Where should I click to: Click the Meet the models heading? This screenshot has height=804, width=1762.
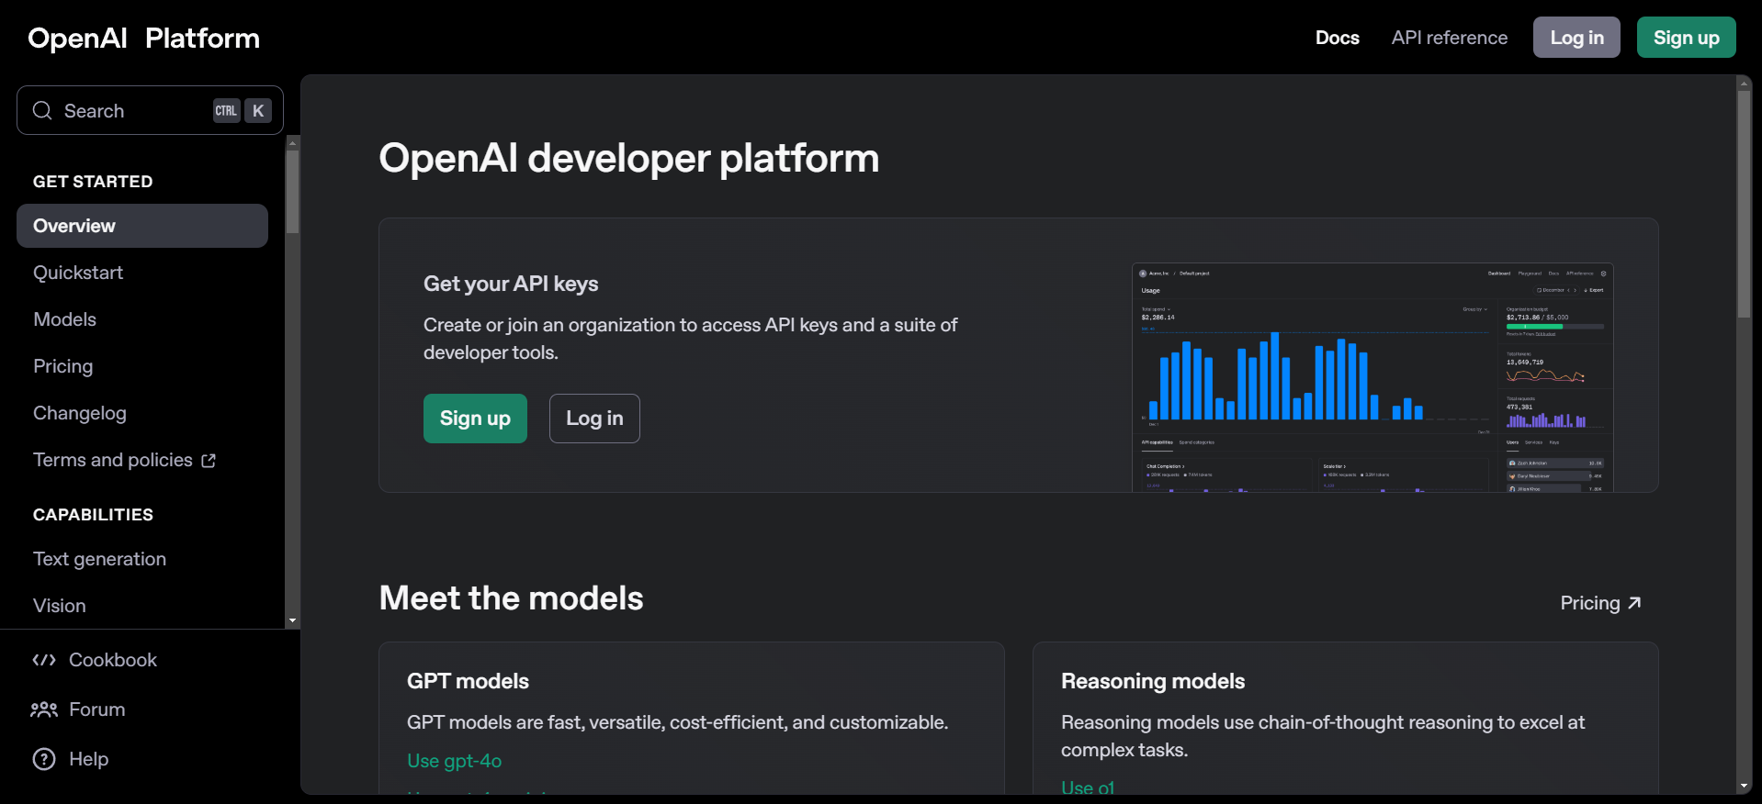pyautogui.click(x=511, y=598)
